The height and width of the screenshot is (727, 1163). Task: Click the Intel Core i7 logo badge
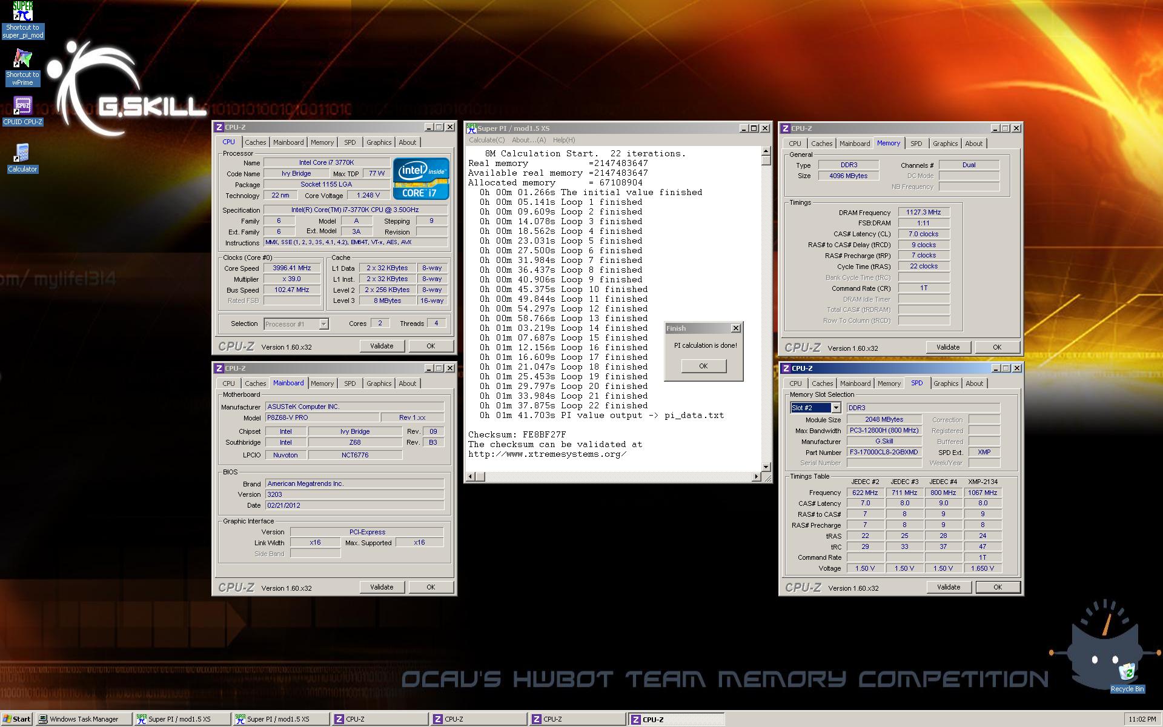coord(421,178)
